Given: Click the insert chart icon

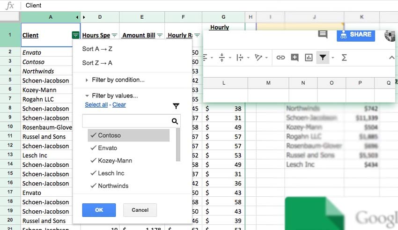Looking at the screenshot, I should 309,57.
